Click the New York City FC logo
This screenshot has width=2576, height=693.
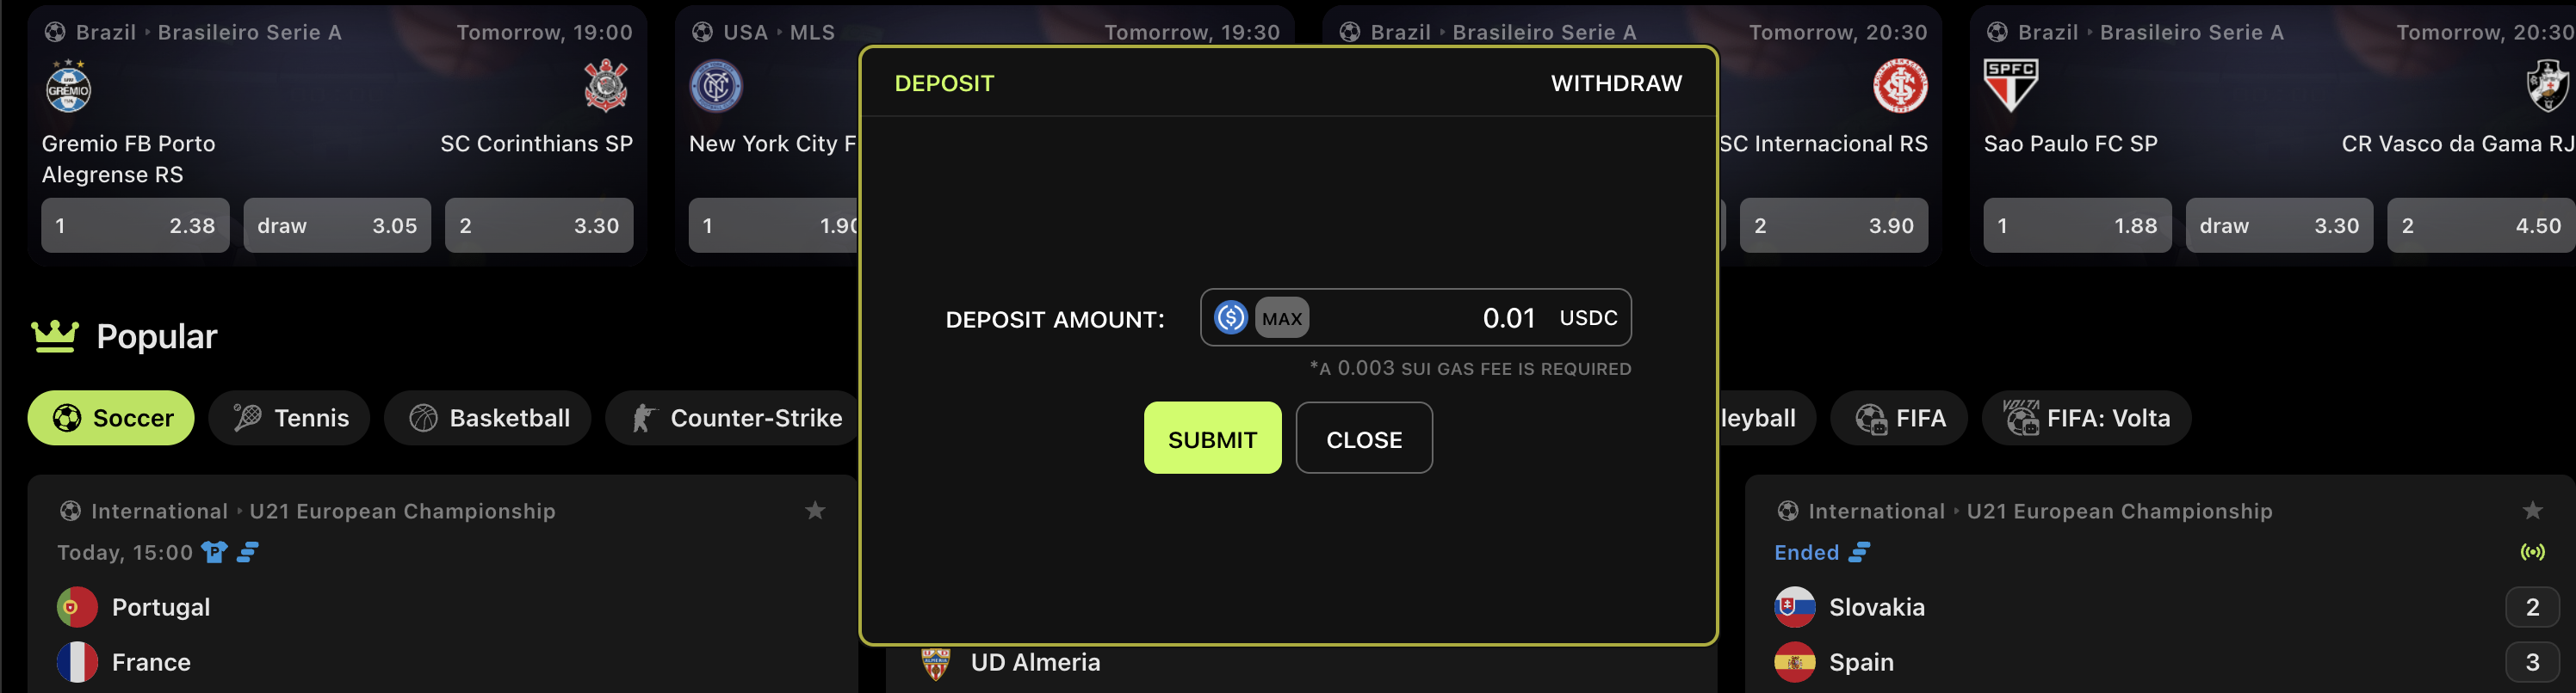(716, 86)
